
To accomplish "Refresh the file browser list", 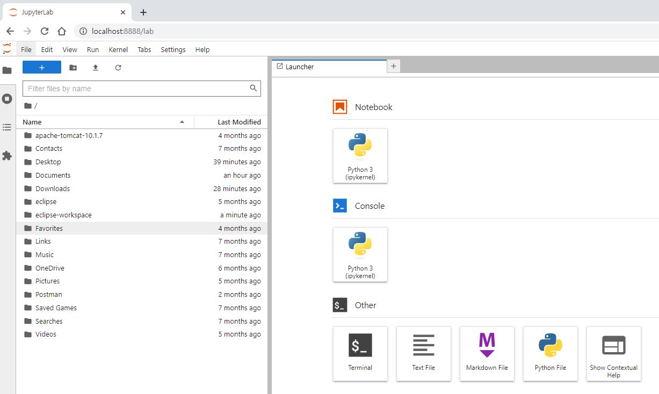I will (x=118, y=67).
